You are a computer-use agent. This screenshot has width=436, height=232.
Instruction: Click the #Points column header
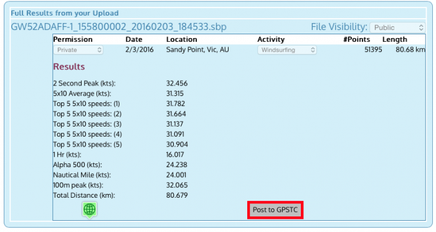(x=357, y=39)
